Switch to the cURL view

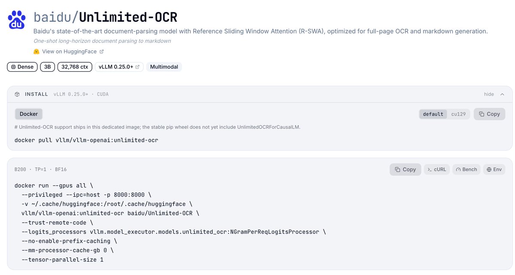click(436, 169)
